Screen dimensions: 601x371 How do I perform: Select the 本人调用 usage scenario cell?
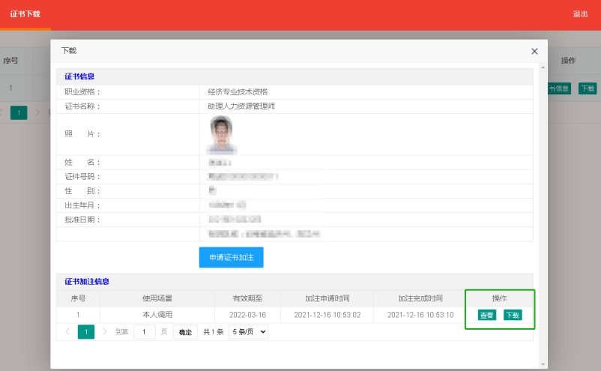pos(157,315)
